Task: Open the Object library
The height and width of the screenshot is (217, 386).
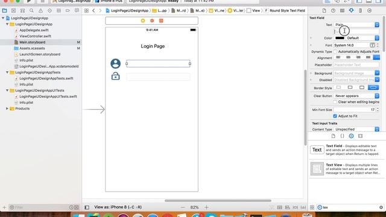Action: tap(351, 136)
